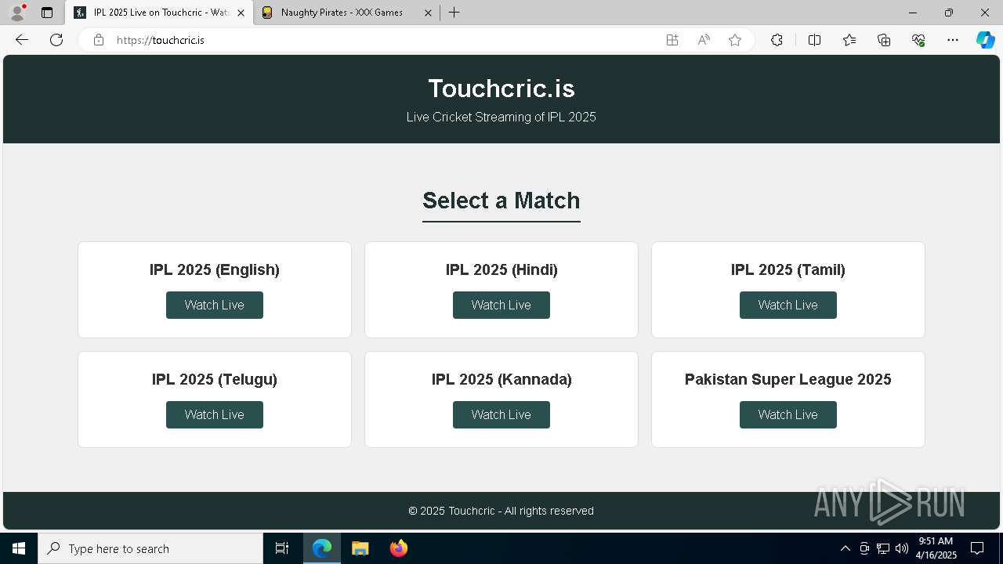The width and height of the screenshot is (1003, 564).
Task: Open a new tab with plus button
Action: point(454,13)
